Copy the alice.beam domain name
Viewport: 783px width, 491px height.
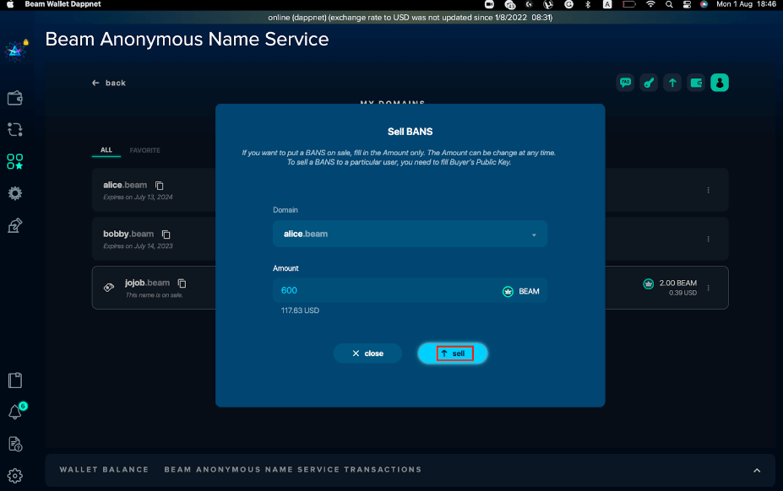[159, 186]
